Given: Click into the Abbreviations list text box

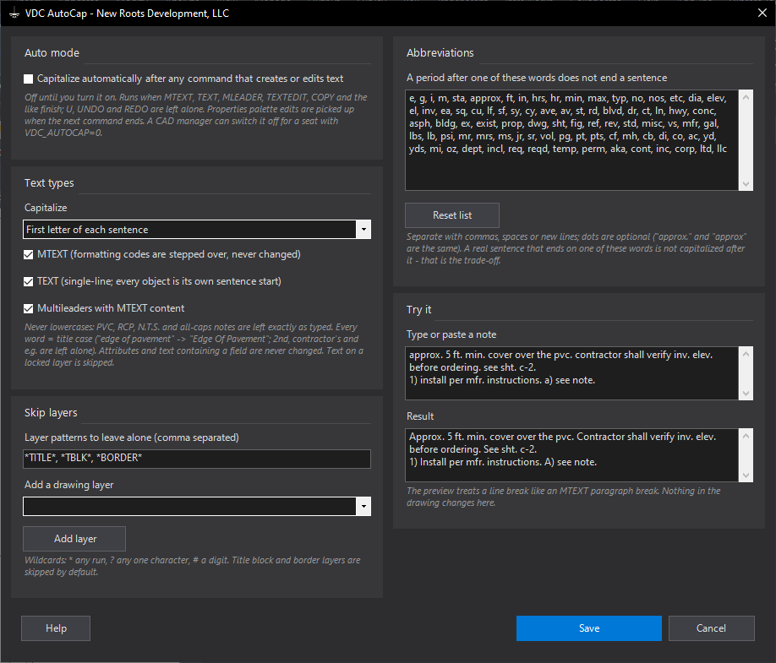Looking at the screenshot, I should (571, 140).
